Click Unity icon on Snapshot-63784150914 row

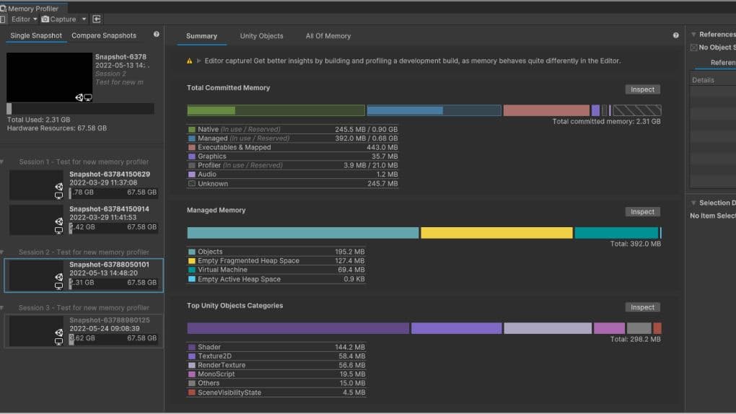tap(58, 221)
